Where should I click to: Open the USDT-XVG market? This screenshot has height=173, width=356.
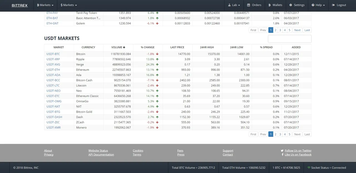[x=53, y=65]
